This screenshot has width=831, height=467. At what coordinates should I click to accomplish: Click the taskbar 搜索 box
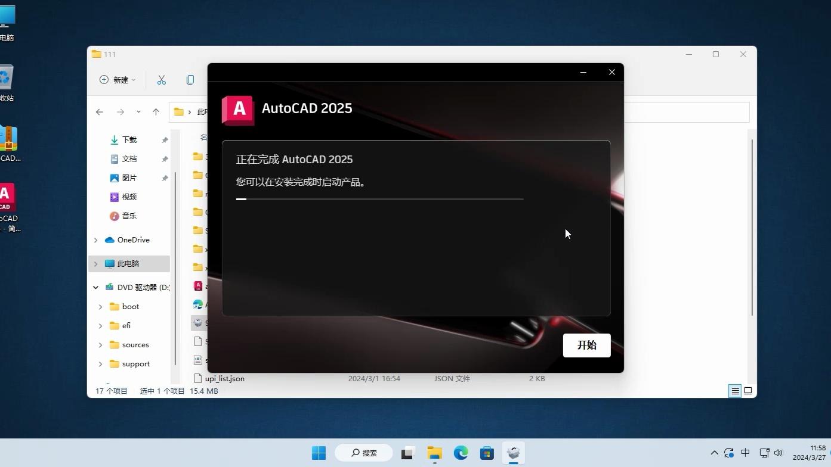pyautogui.click(x=364, y=453)
